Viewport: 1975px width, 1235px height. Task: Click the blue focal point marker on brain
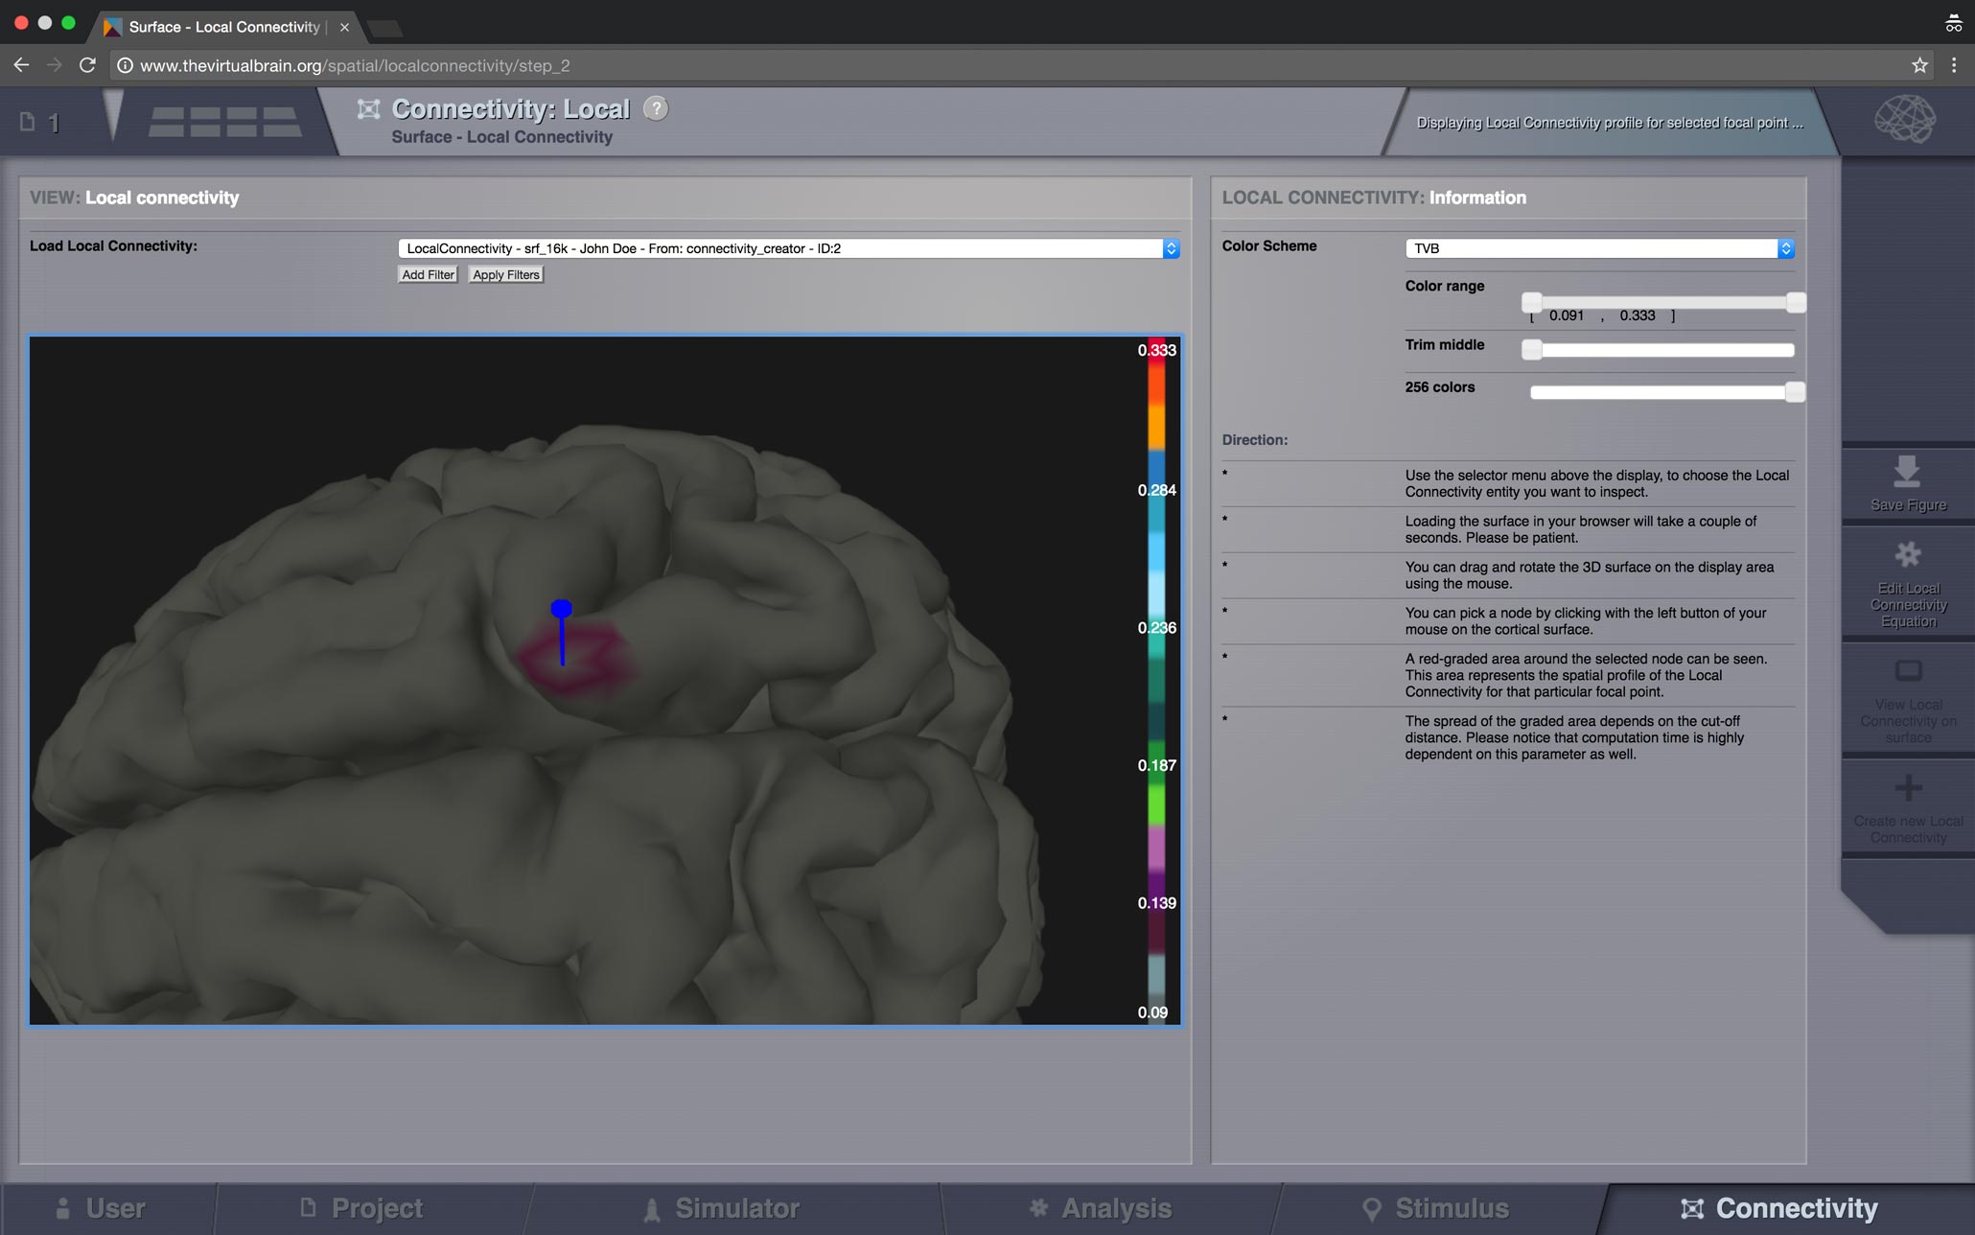pyautogui.click(x=562, y=609)
